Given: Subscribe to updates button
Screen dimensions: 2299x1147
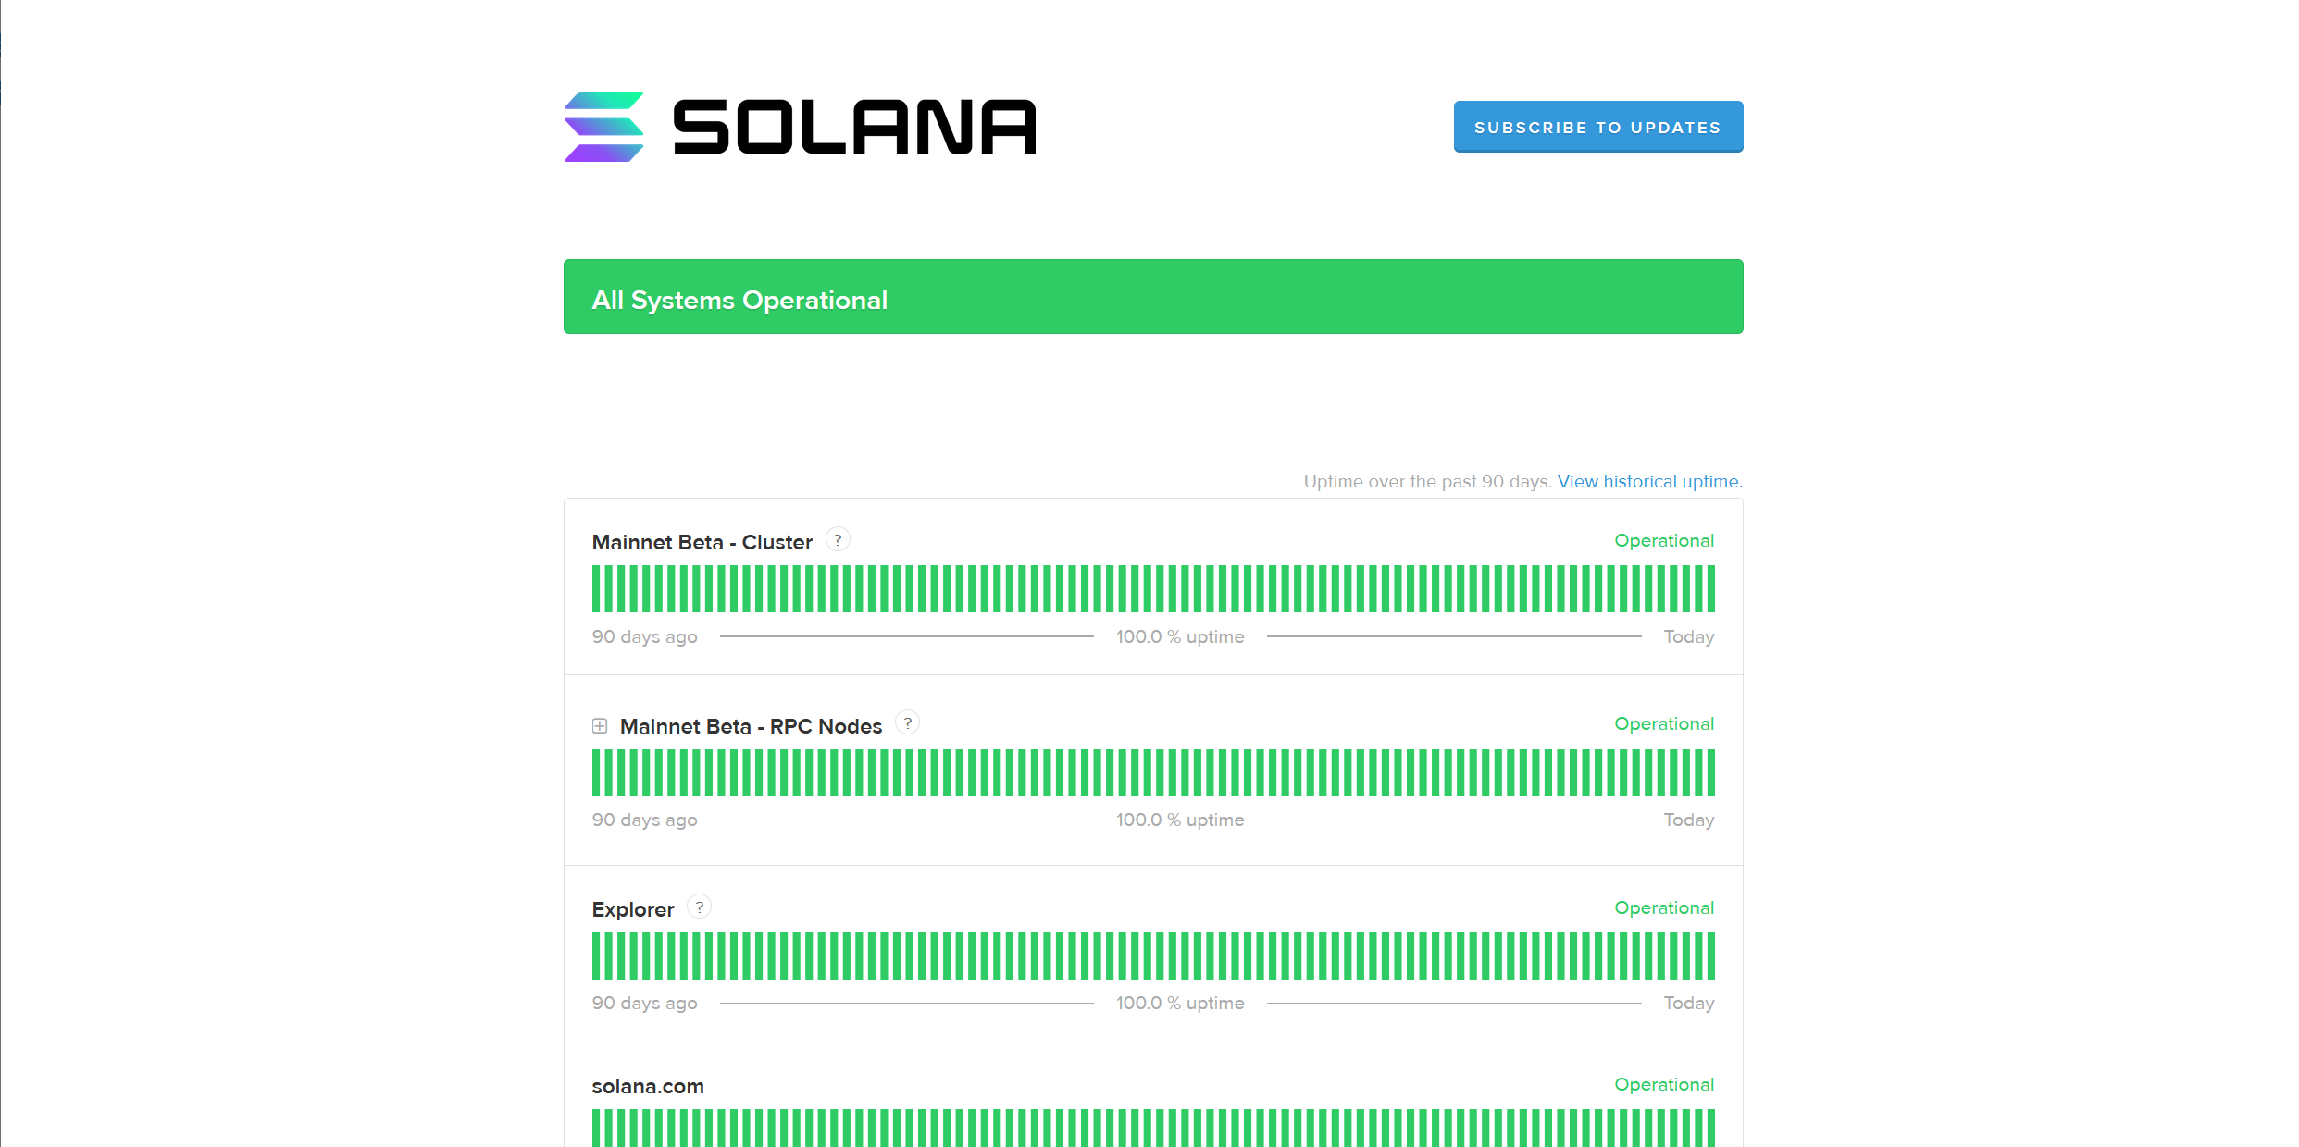Looking at the screenshot, I should tap(1598, 127).
